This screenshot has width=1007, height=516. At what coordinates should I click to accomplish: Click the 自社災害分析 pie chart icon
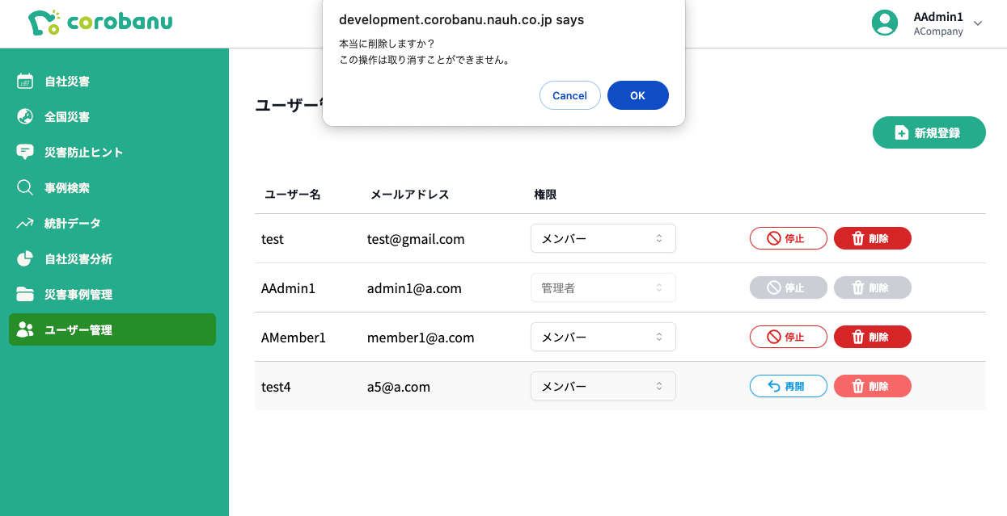click(x=25, y=258)
